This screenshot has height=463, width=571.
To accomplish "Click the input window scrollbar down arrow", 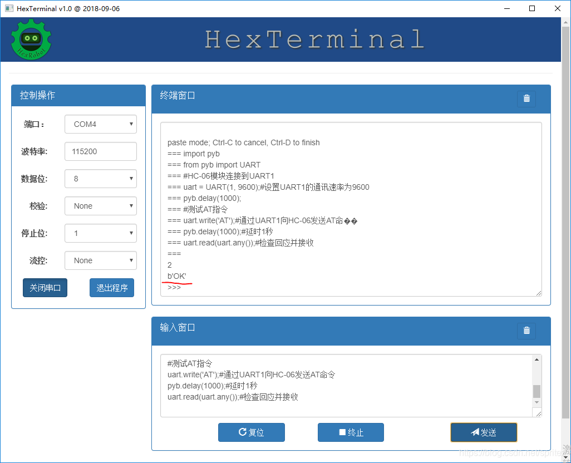I will tap(536, 402).
